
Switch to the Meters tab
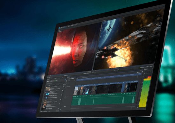click(x=145, y=69)
